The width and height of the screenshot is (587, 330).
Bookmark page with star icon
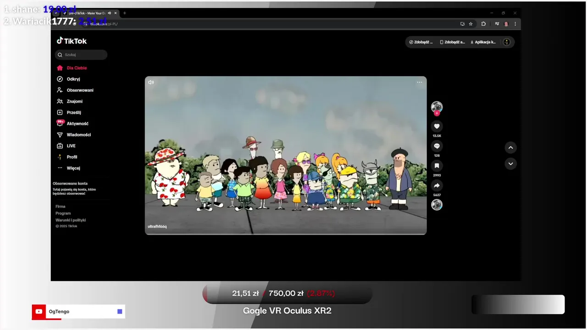tap(471, 24)
